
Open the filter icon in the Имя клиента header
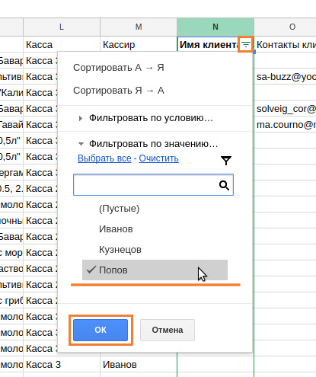(245, 45)
